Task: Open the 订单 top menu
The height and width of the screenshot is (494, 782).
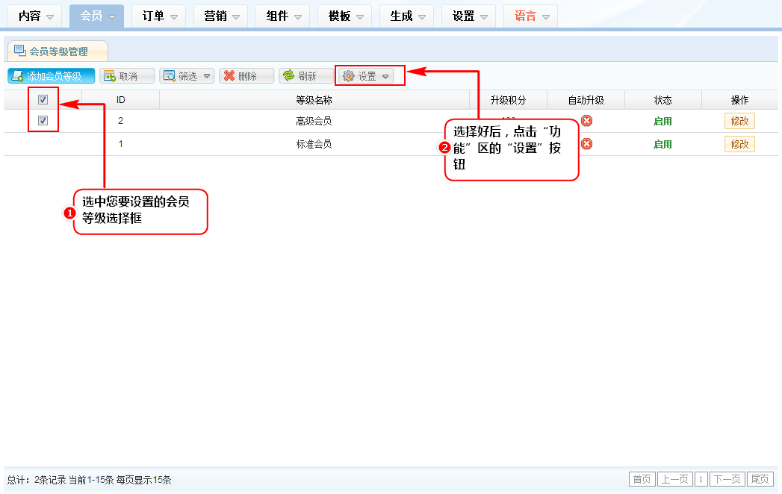Action: [159, 16]
